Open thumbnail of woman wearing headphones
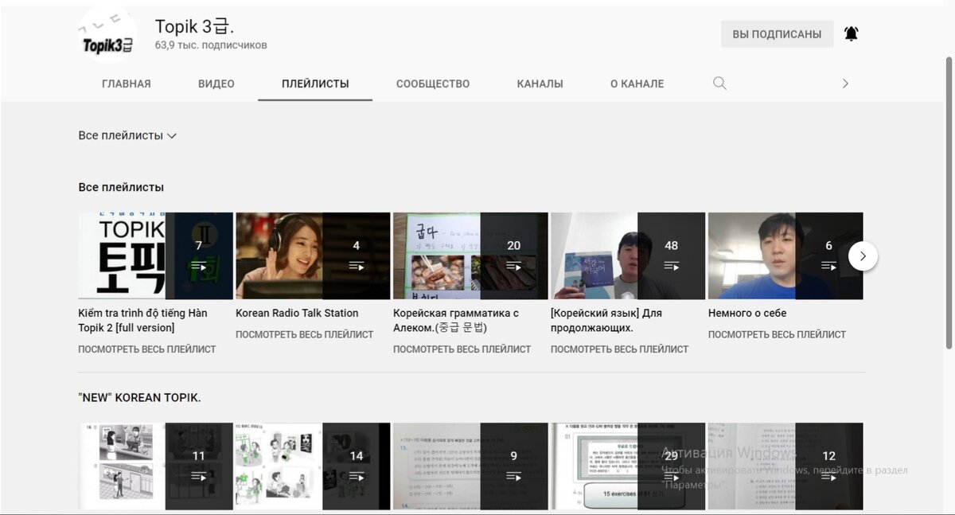 pos(313,256)
